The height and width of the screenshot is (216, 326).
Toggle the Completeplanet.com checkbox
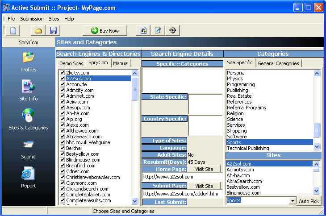62,195
